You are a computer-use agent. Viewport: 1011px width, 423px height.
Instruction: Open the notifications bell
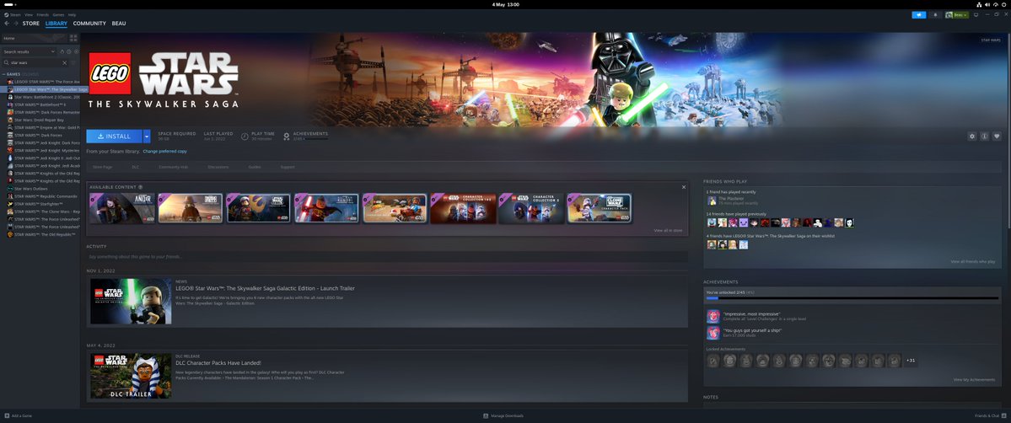point(936,15)
